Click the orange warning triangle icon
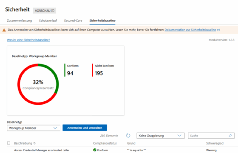This screenshot has width=238, height=153. 4,30
